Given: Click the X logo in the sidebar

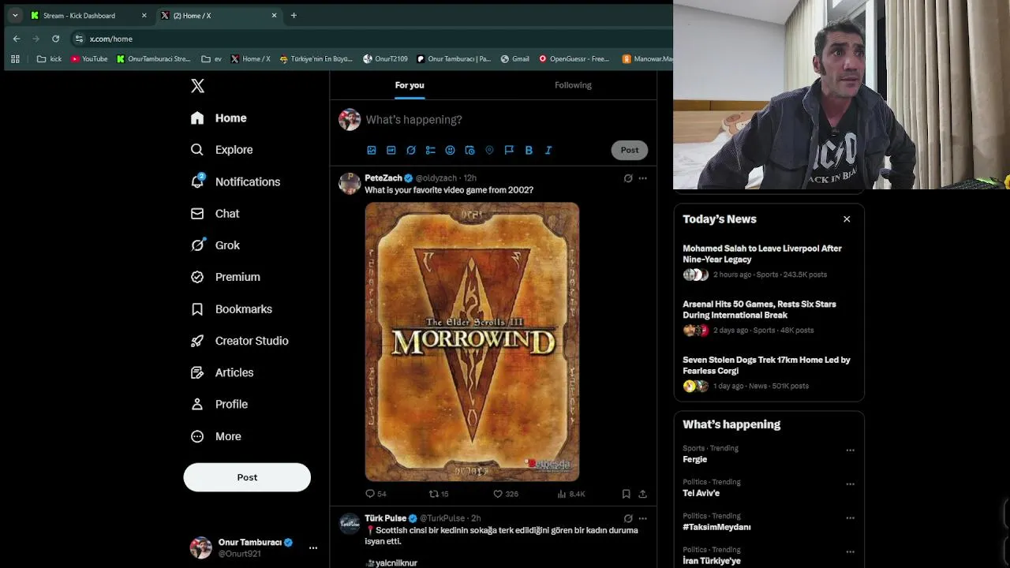Looking at the screenshot, I should tap(197, 86).
